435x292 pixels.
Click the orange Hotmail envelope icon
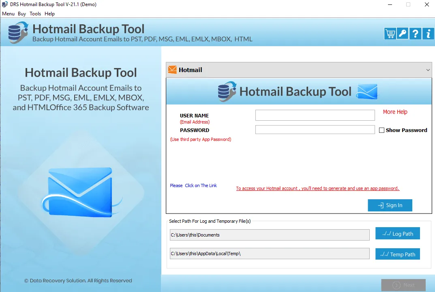pyautogui.click(x=172, y=70)
